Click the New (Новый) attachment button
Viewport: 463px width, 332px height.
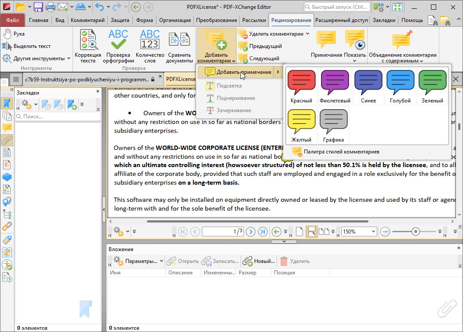(x=259, y=261)
